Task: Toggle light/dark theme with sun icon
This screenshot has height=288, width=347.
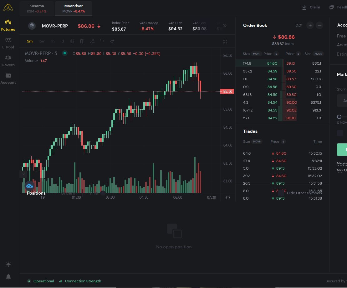Action: click(x=8, y=264)
